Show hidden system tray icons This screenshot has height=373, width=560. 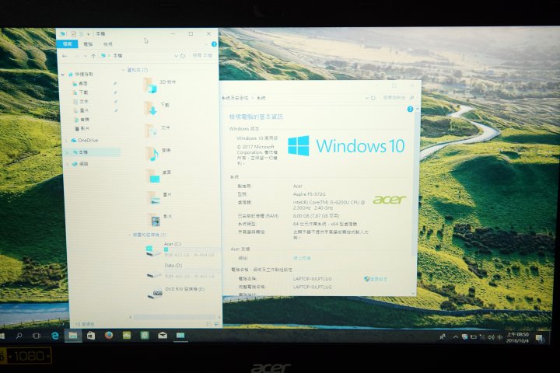point(455,337)
